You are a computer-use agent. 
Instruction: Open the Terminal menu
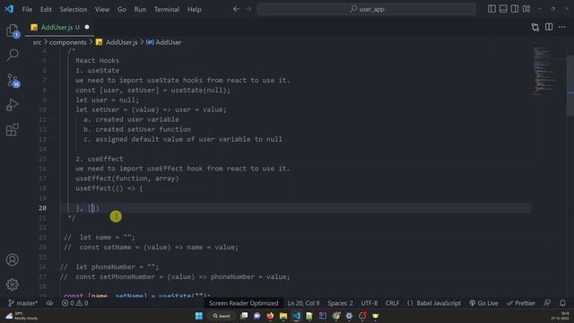pyautogui.click(x=167, y=10)
